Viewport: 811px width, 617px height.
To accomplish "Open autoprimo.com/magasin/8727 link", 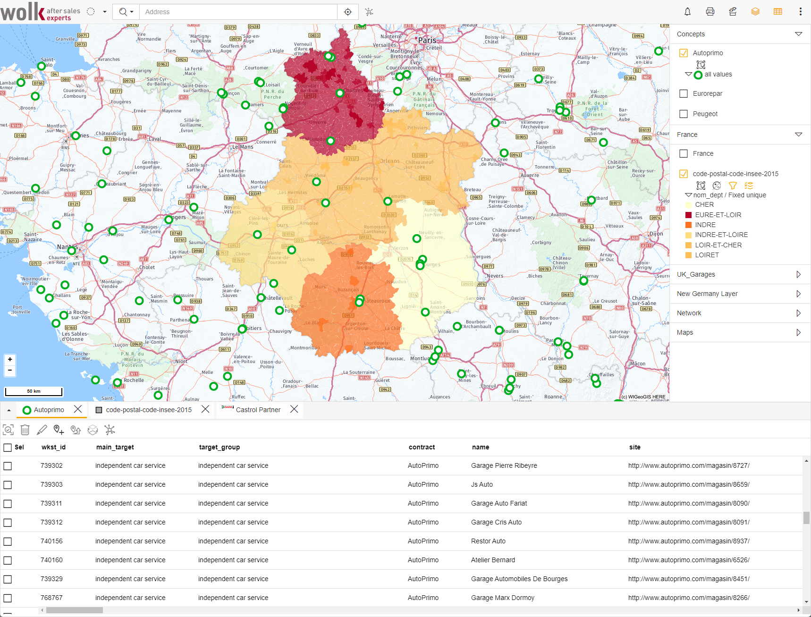I will pos(689,465).
